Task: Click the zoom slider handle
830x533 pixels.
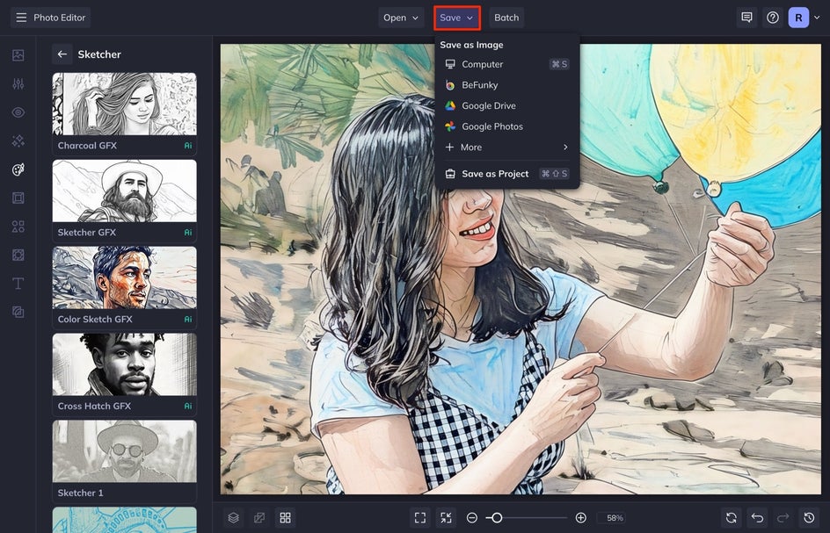Action: [x=497, y=518]
